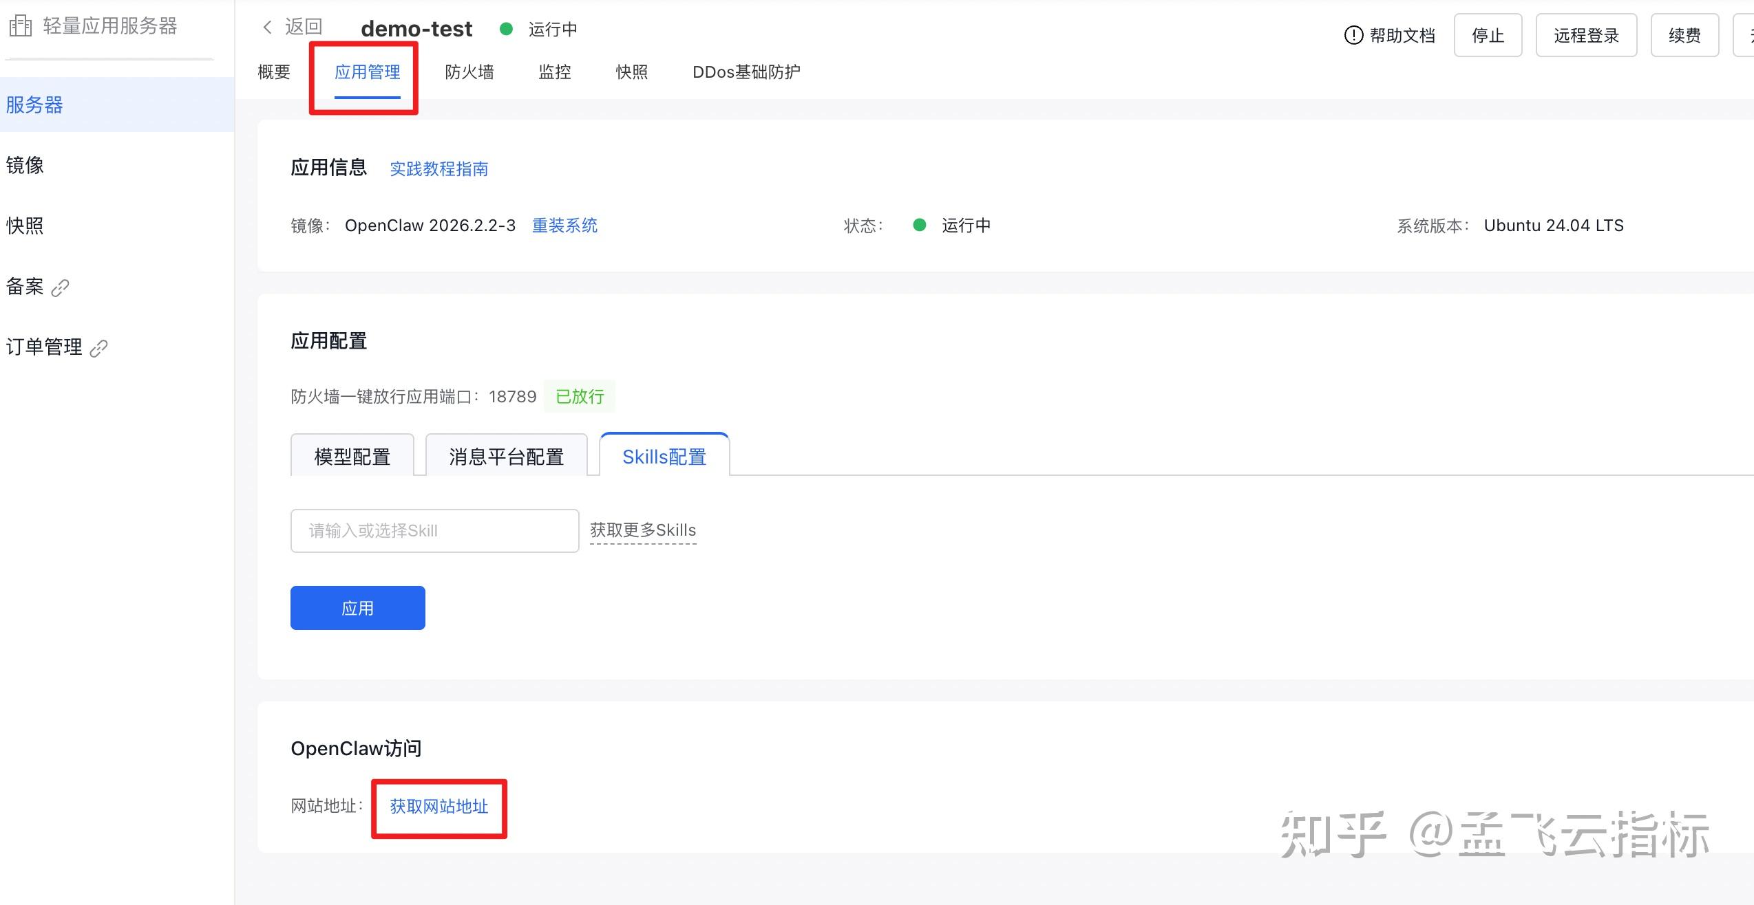Click the back arrow chevron icon

pos(268,28)
